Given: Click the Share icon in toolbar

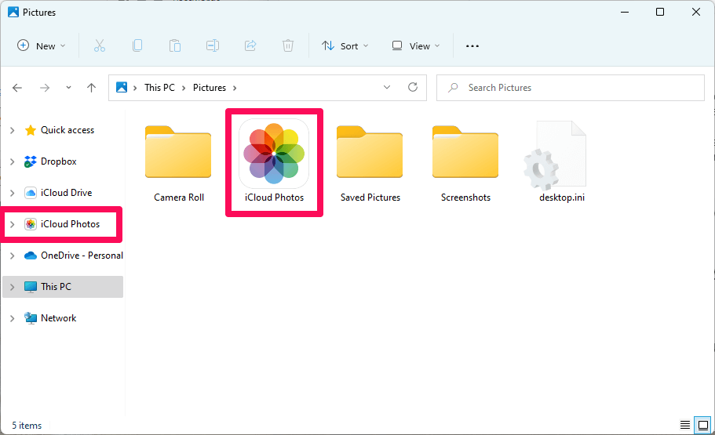Looking at the screenshot, I should pos(250,46).
